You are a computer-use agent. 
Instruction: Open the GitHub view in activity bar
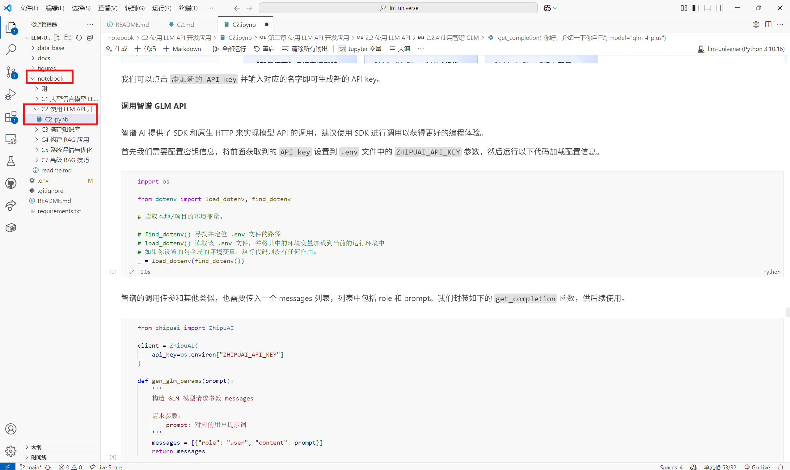12,183
